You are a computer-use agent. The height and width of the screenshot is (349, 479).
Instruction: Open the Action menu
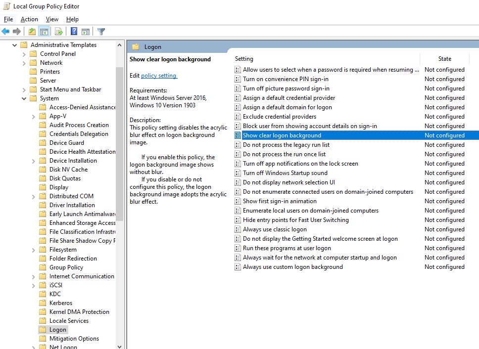[29, 19]
